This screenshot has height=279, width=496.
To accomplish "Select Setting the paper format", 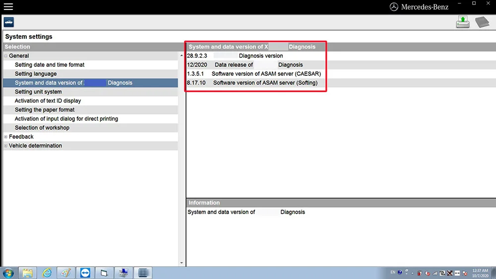I will point(90,110).
